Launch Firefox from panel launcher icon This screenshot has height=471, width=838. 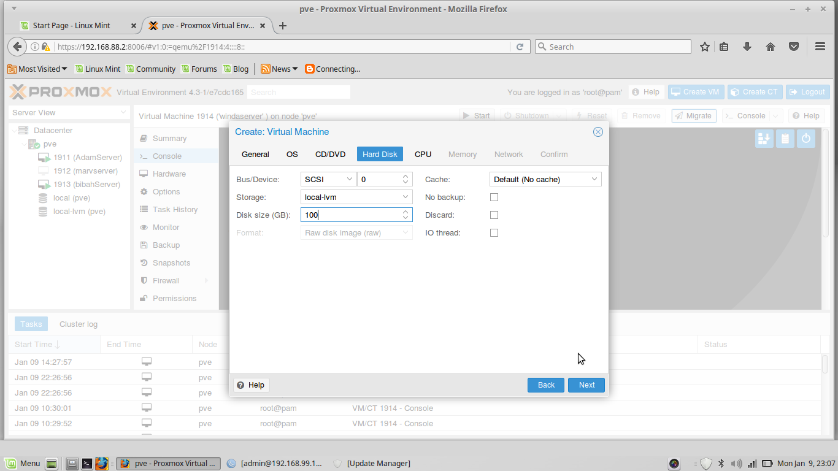click(102, 463)
